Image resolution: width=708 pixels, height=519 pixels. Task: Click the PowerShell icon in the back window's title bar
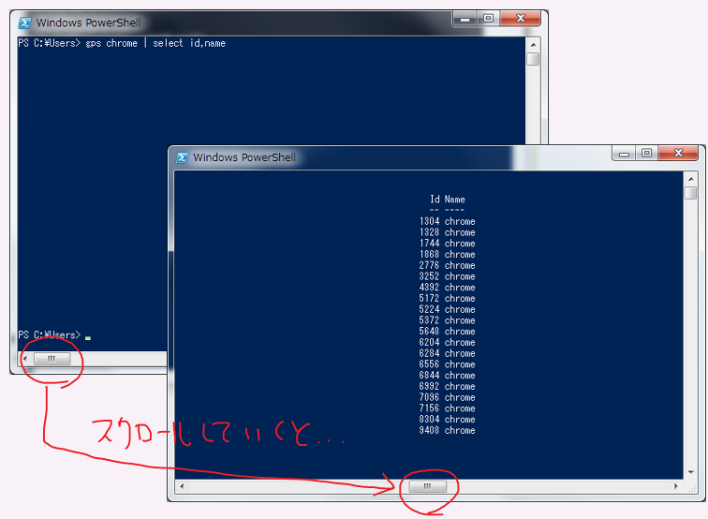click(x=25, y=22)
